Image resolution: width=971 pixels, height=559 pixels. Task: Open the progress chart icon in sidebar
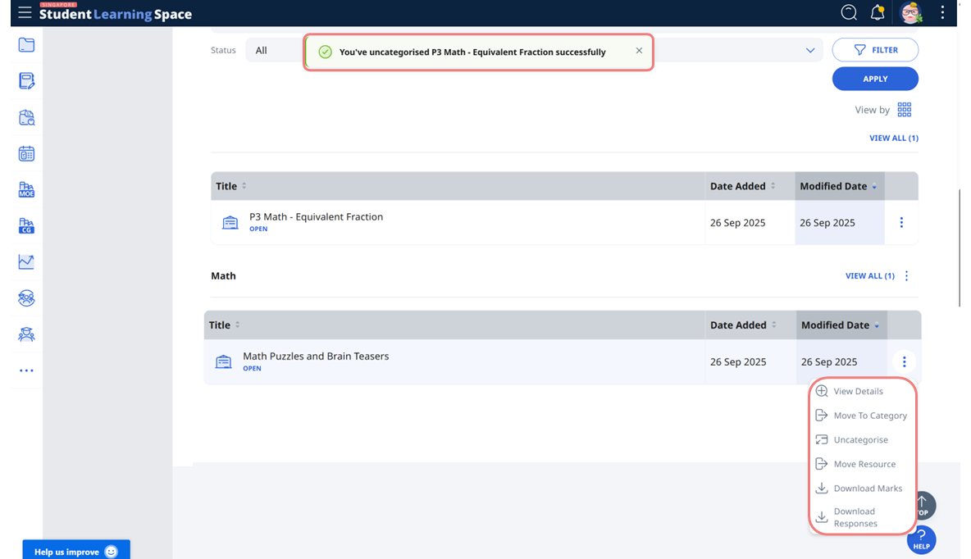pyautogui.click(x=26, y=262)
